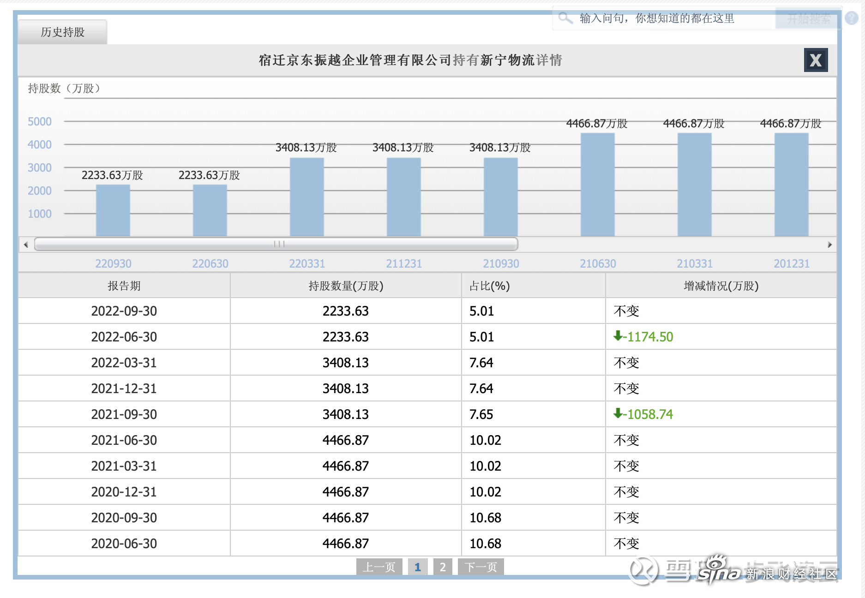Viewport: 865px width, 598px height.
Task: Click the chart scrollbar left arrow
Action: coord(26,245)
